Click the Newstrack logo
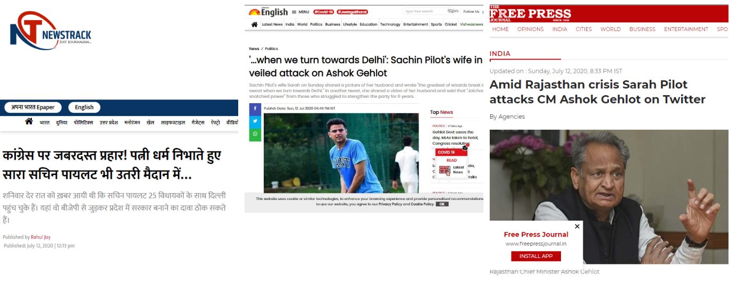 pos(51,31)
